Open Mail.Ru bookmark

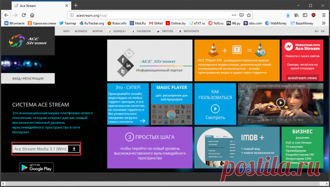137,23
